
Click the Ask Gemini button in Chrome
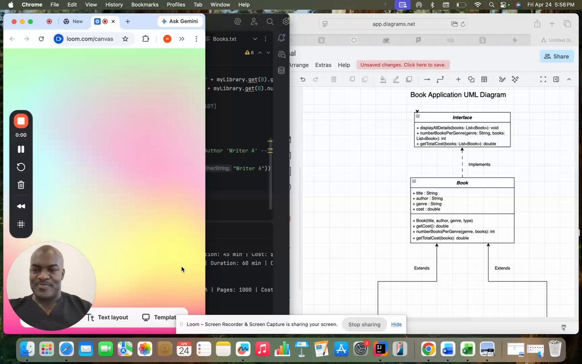pyautogui.click(x=180, y=21)
